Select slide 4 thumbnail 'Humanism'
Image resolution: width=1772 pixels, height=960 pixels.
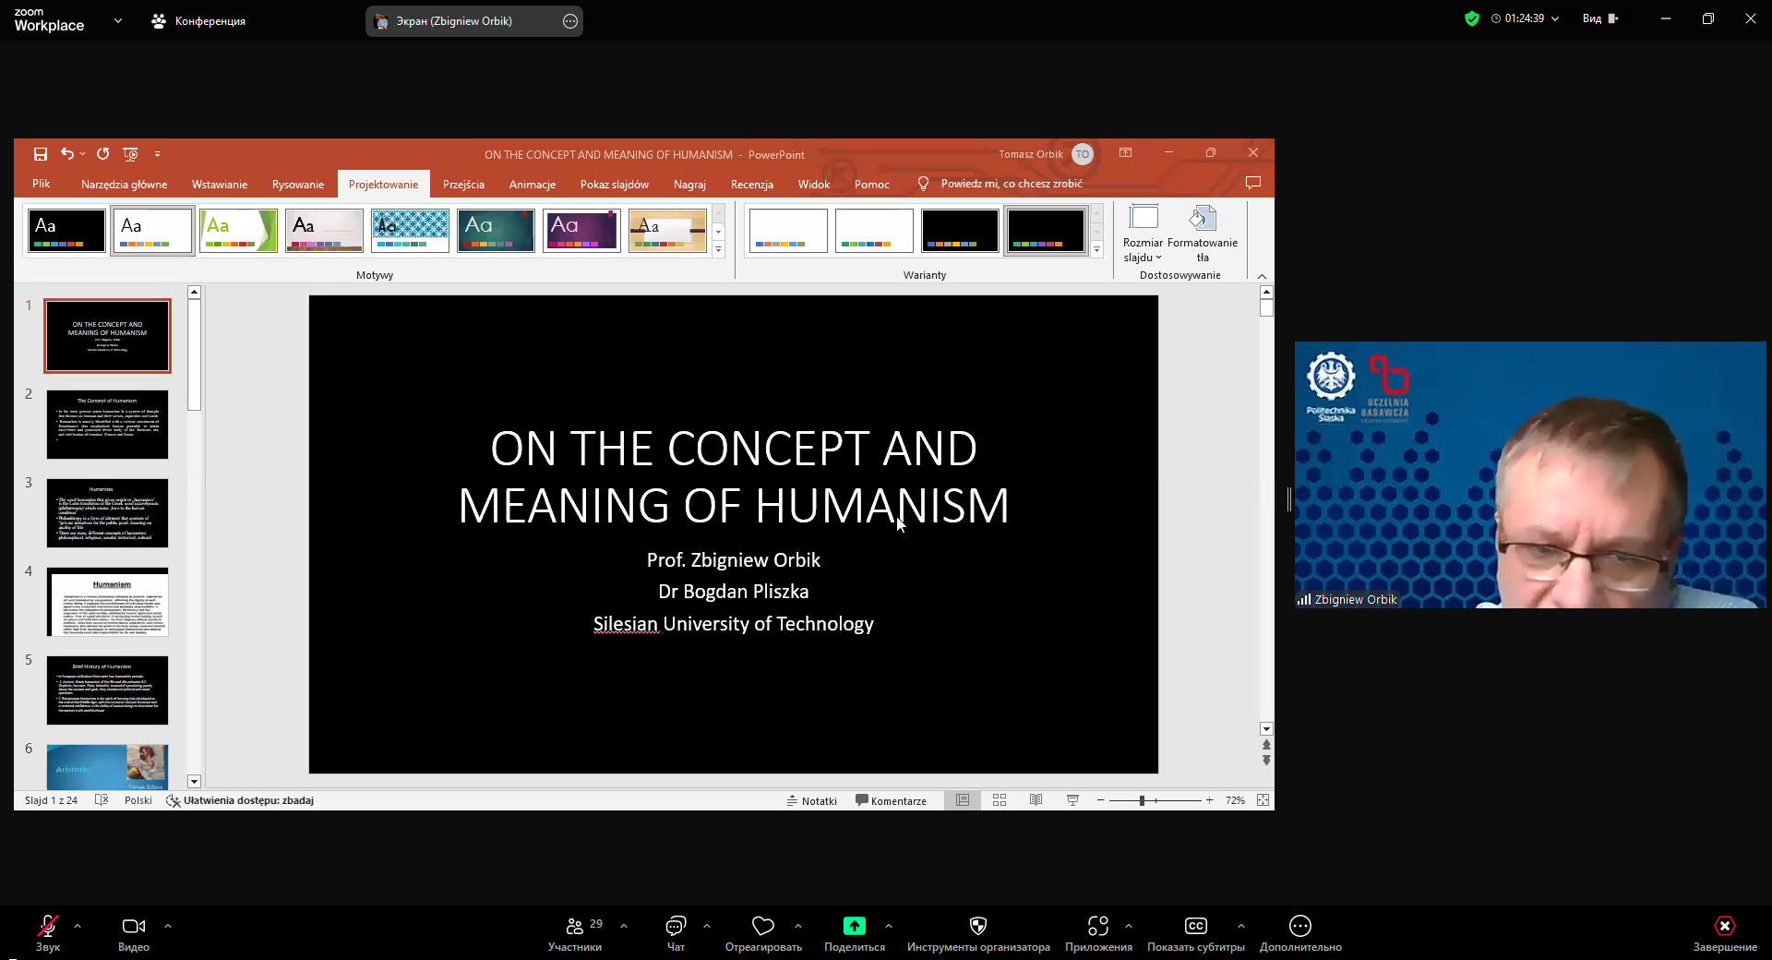(x=107, y=602)
